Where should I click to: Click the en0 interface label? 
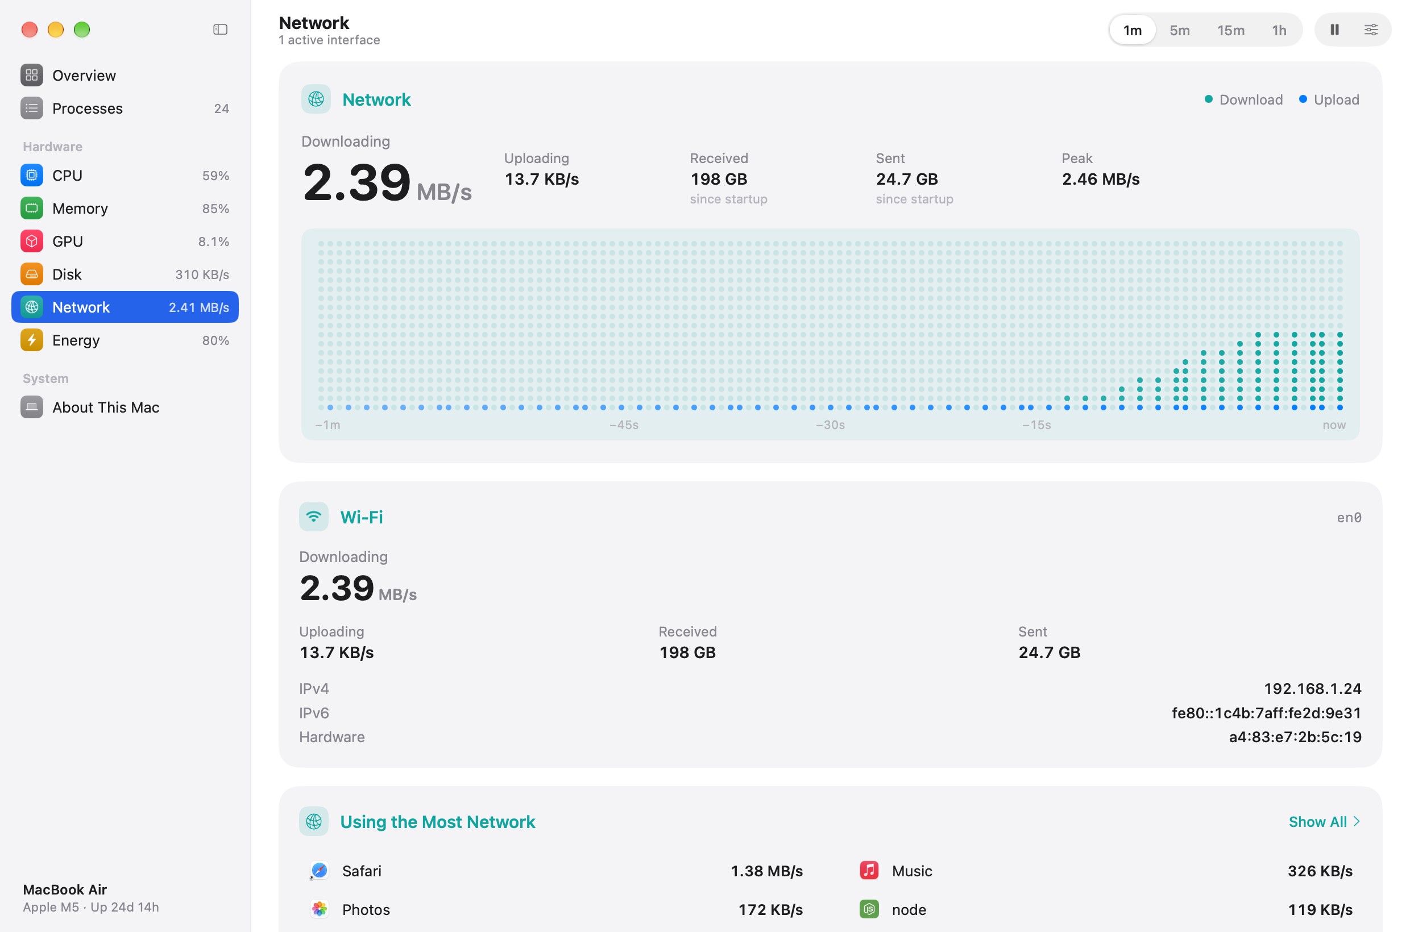tap(1348, 517)
